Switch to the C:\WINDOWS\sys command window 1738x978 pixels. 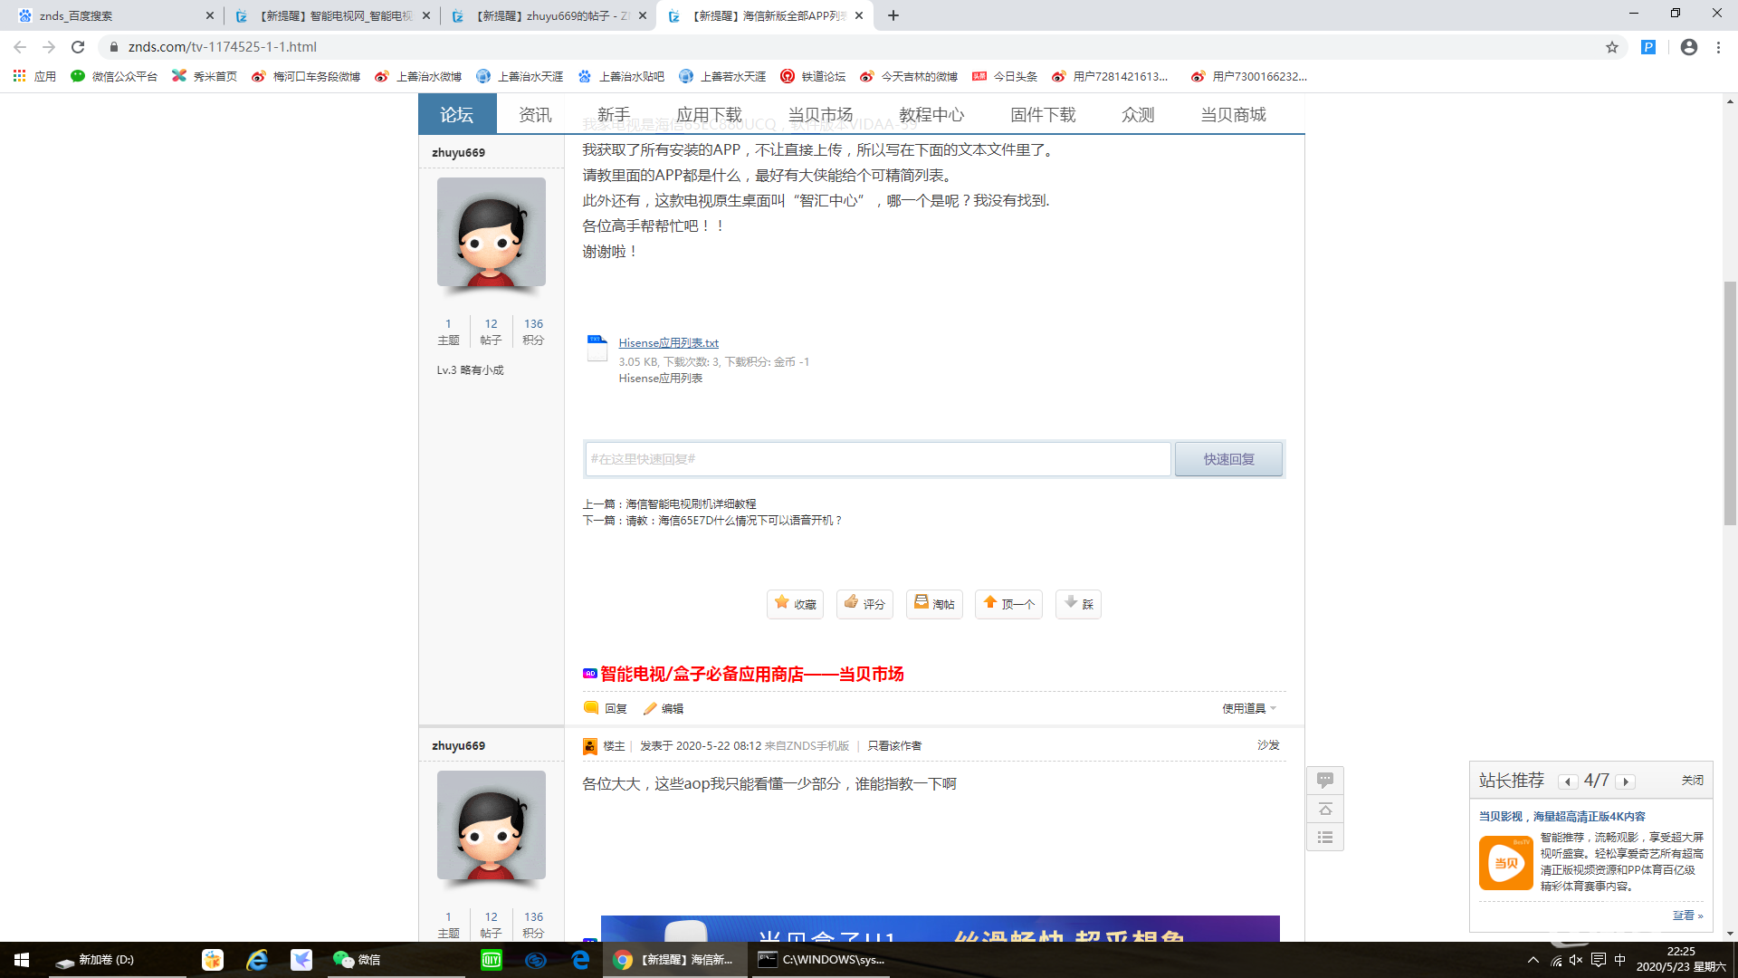821,959
